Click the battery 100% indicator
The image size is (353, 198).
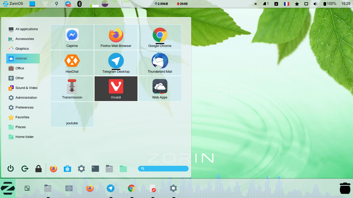[x=330, y=4]
